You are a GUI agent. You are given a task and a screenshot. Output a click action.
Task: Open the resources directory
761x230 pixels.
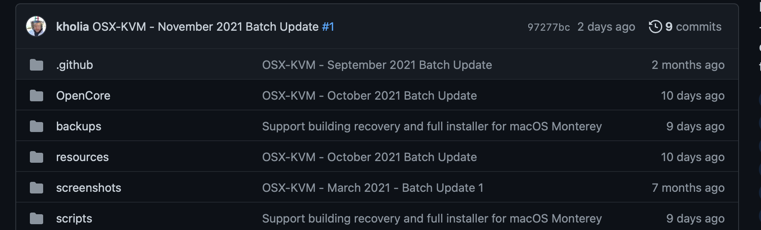coord(82,157)
